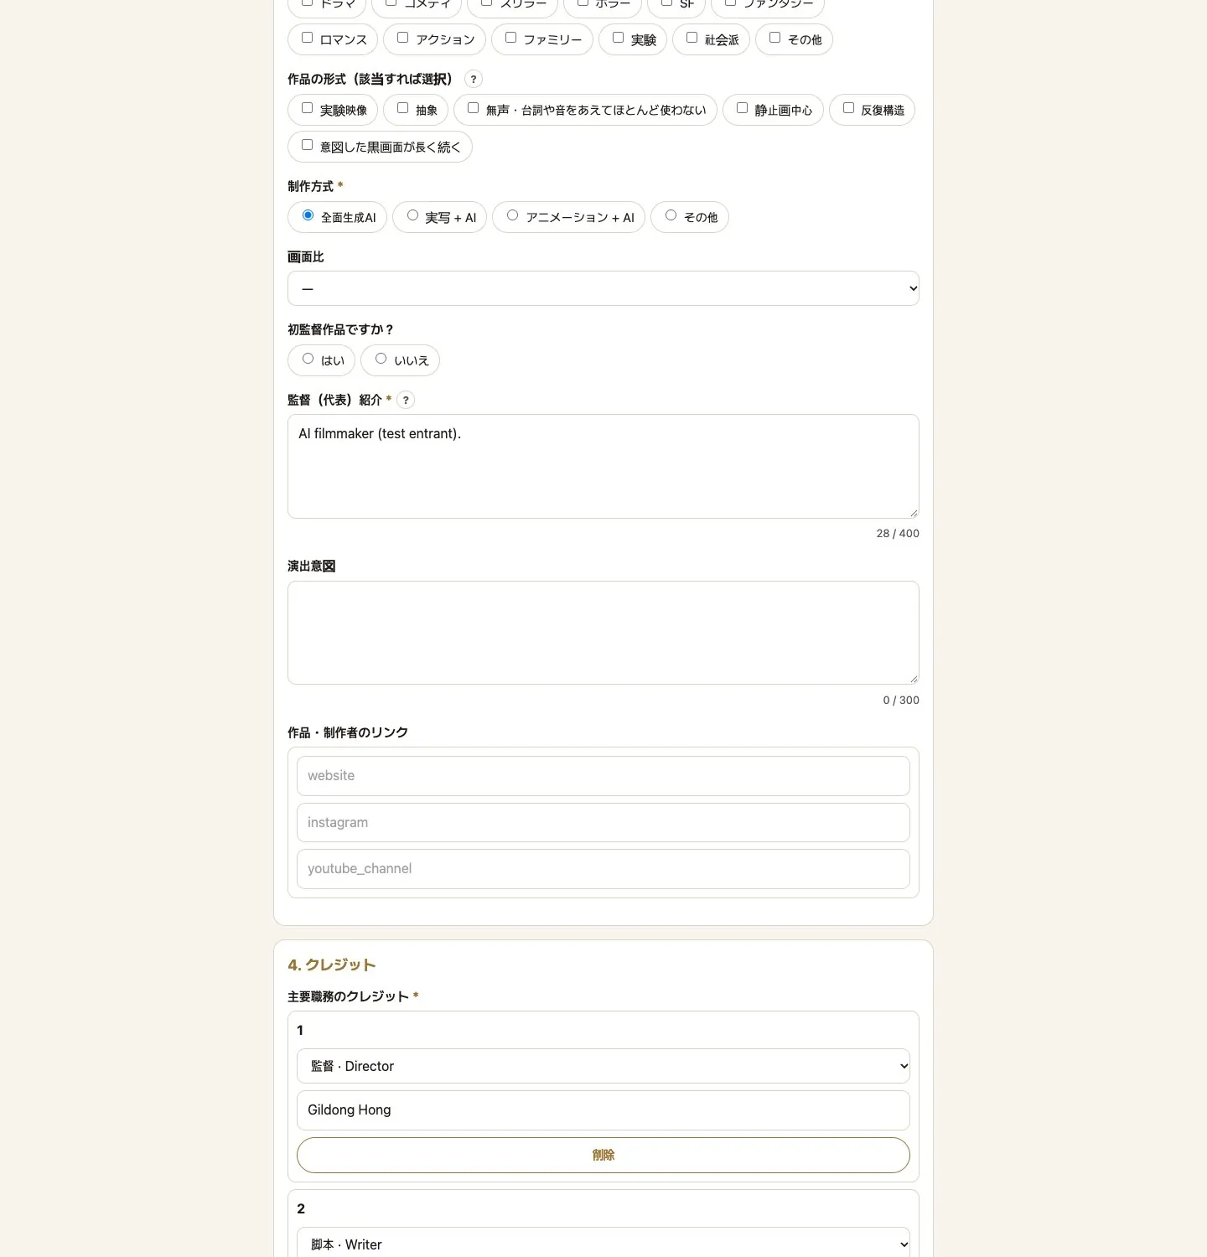The width and height of the screenshot is (1207, 1257).
Task: Click the 28 / 400 character counter
Action: 898,533
